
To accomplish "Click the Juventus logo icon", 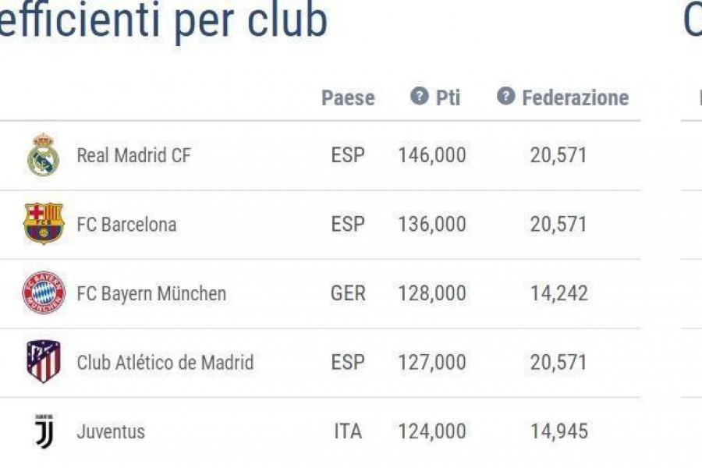I will [44, 431].
